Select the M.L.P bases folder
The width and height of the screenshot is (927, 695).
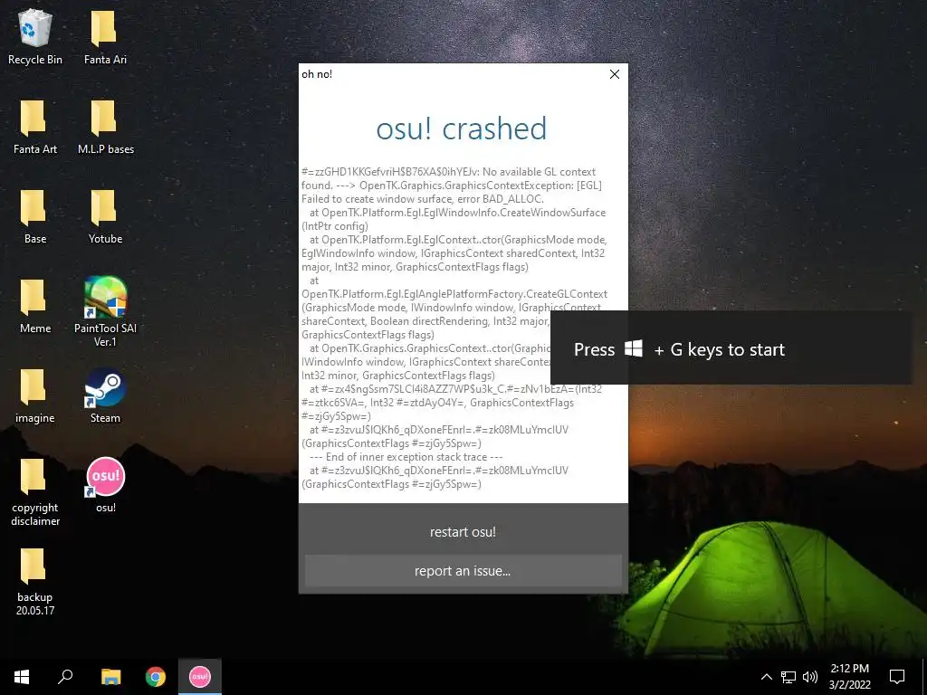(105, 127)
